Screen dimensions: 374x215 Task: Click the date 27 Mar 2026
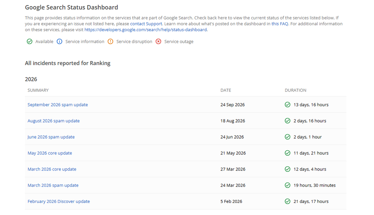[233, 169]
